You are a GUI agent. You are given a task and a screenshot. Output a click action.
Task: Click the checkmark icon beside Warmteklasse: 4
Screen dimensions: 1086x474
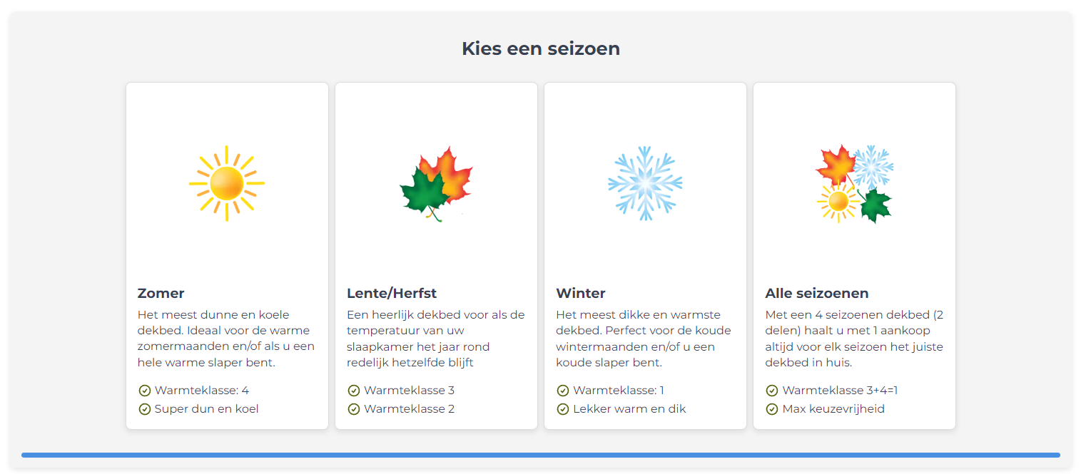(145, 391)
